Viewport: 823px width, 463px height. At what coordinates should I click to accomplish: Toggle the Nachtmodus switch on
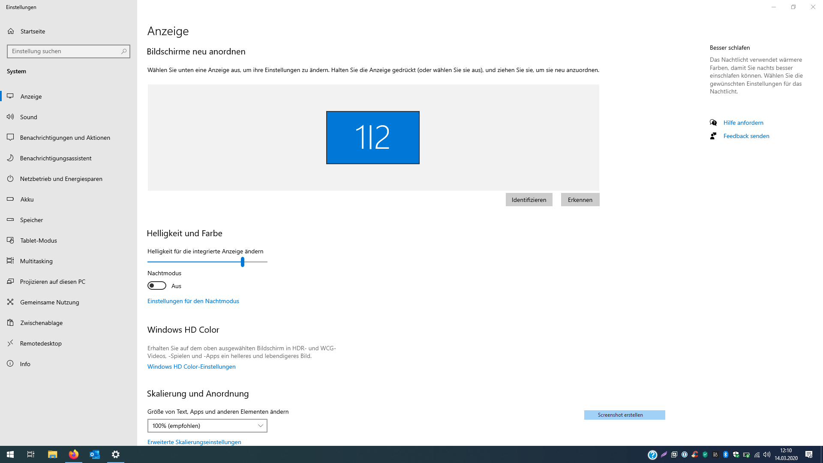click(157, 286)
